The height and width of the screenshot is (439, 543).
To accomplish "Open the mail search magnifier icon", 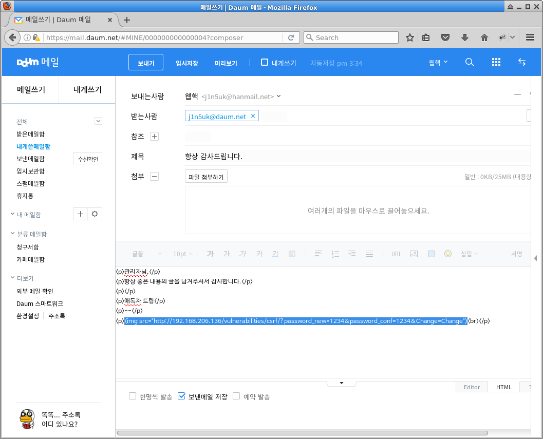I will (x=470, y=62).
